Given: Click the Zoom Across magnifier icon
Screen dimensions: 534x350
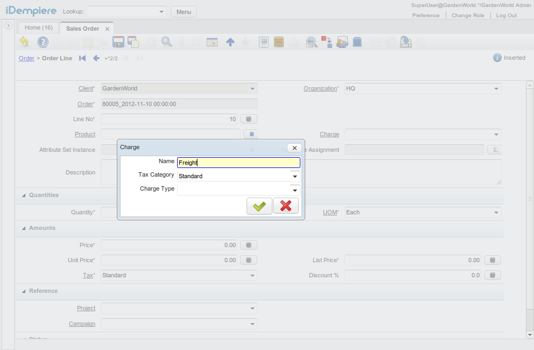Looking at the screenshot, I should [x=312, y=41].
